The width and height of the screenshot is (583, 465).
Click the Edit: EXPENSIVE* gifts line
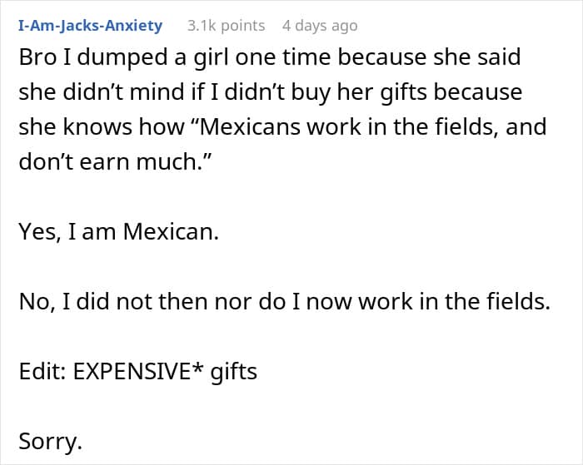pos(138,371)
